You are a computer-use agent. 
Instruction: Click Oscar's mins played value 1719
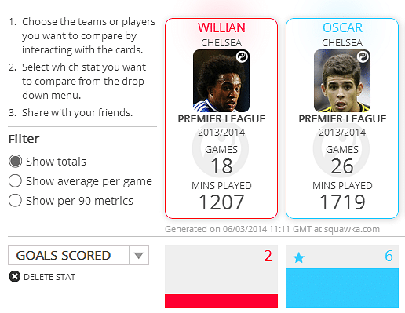point(342,202)
